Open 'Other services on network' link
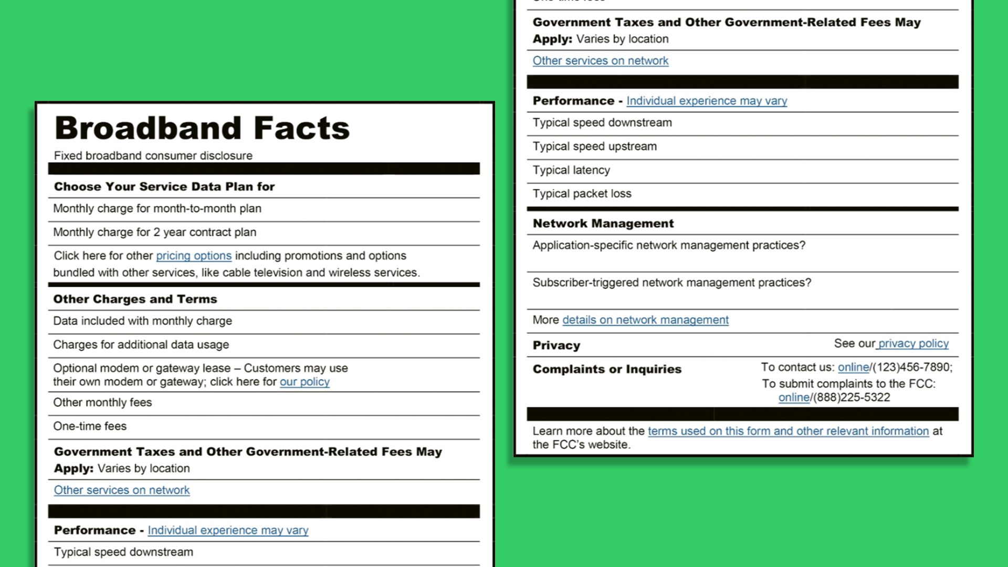The width and height of the screenshot is (1008, 567). click(x=122, y=489)
